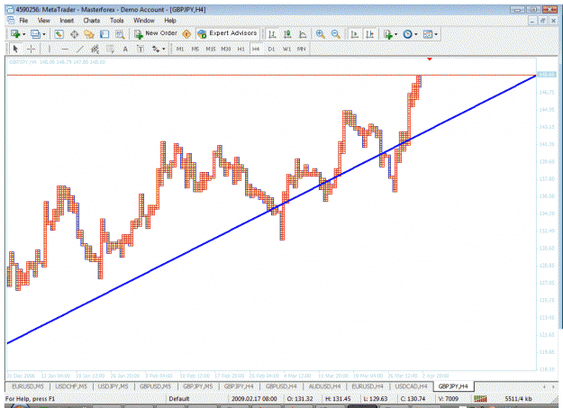Zoom in on the chart

pyautogui.click(x=321, y=34)
